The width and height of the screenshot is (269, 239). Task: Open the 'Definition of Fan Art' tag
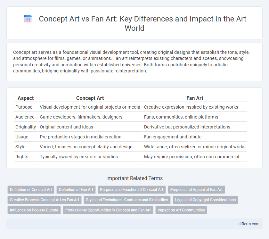point(76,190)
